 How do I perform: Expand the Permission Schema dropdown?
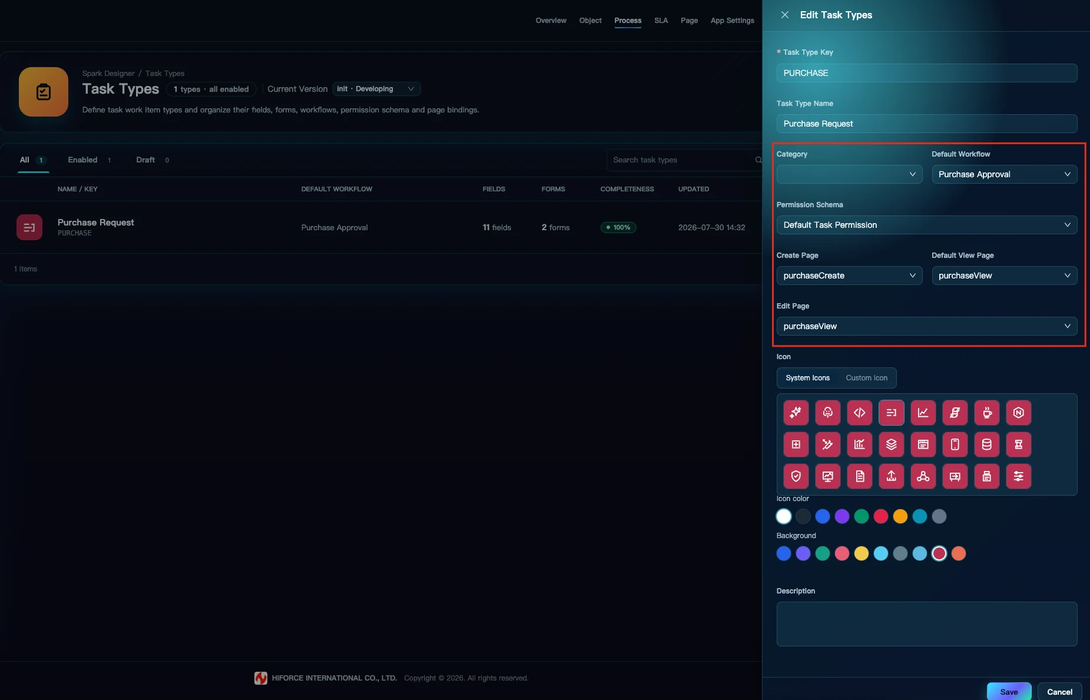926,225
